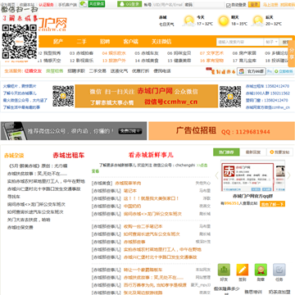Open 客户端 in the orange navigation bar

pos(130,42)
